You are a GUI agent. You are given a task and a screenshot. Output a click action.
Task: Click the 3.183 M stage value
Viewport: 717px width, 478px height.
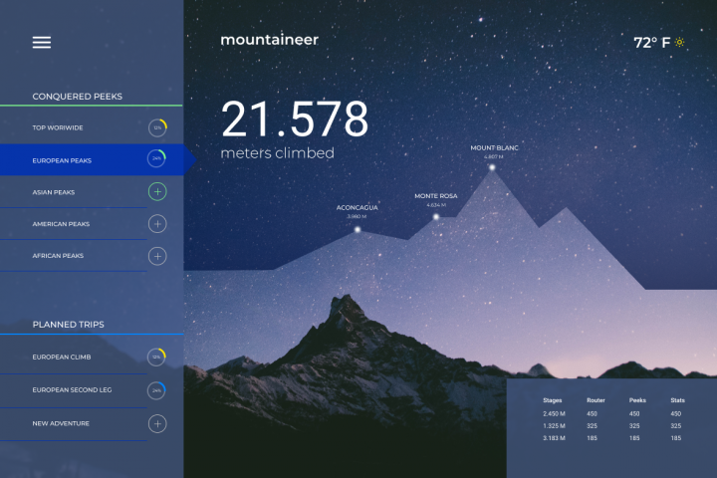(555, 438)
